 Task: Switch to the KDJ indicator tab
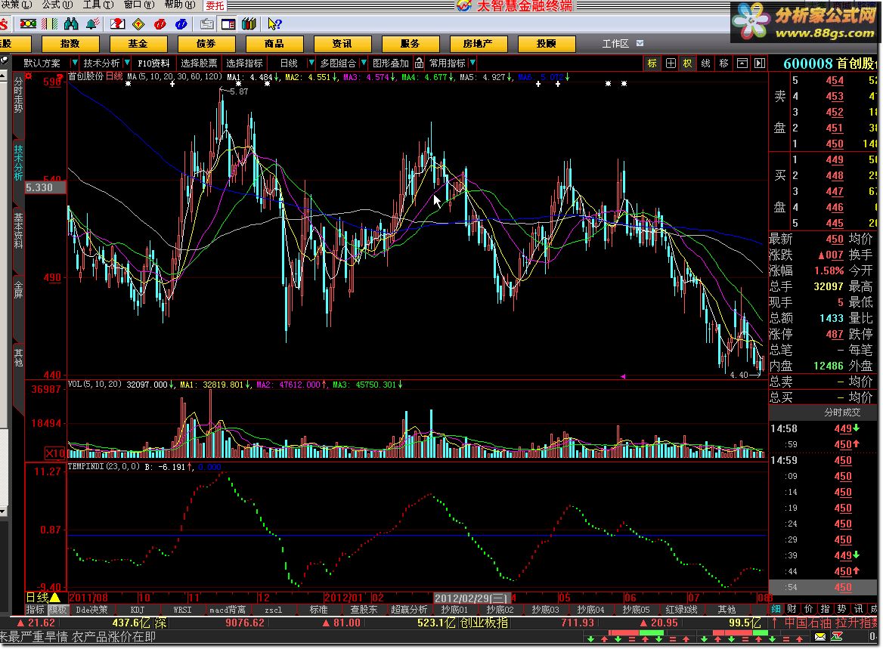(x=137, y=610)
